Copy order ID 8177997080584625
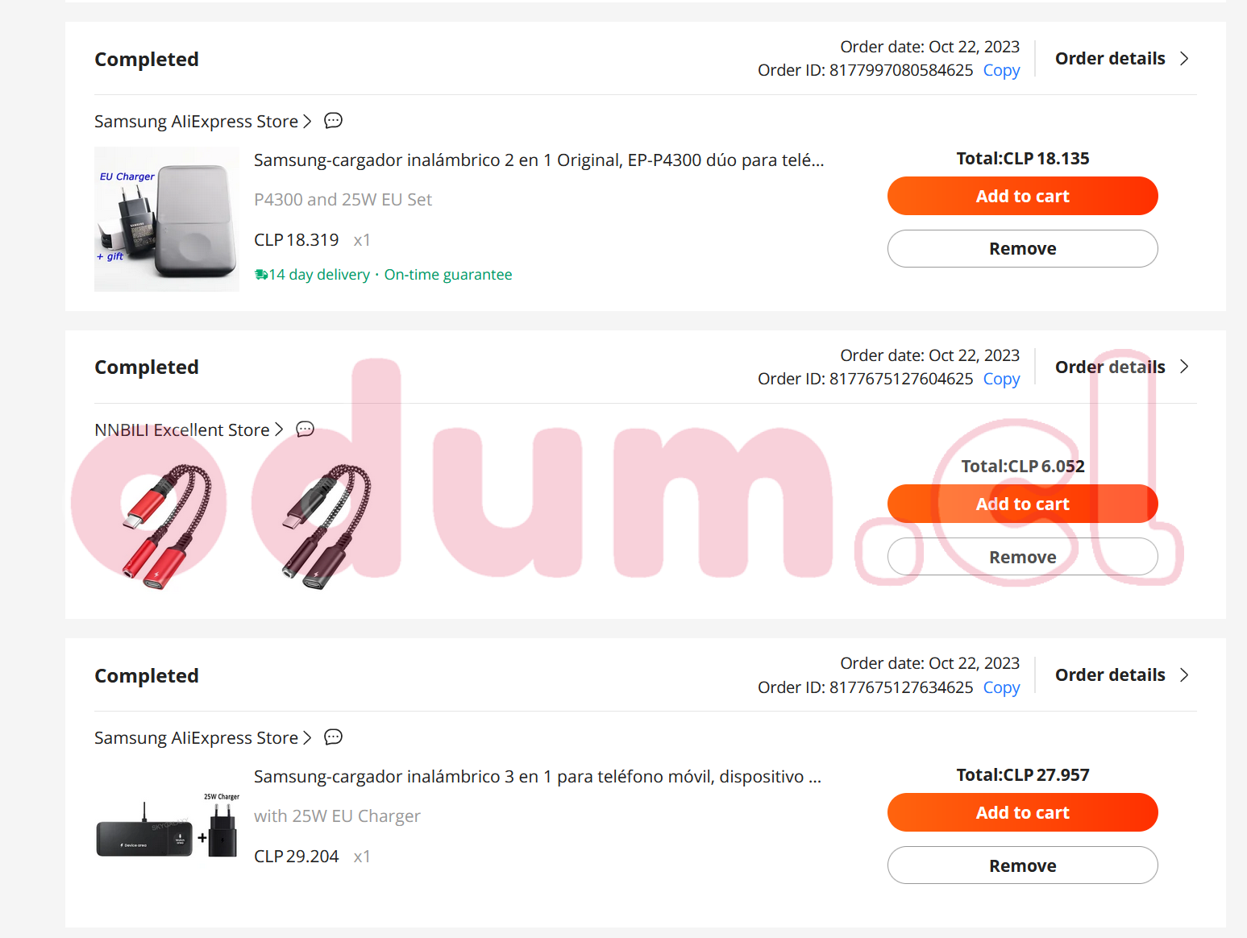This screenshot has width=1247, height=938. tap(1001, 70)
